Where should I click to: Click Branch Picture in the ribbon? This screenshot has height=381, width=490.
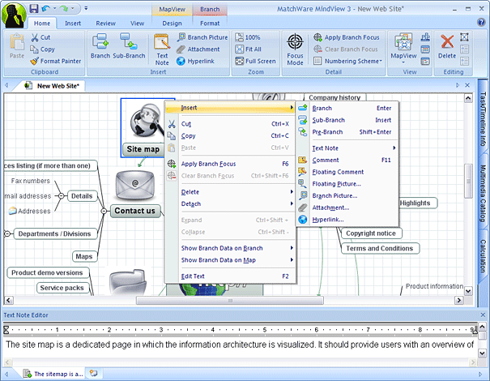tap(202, 37)
